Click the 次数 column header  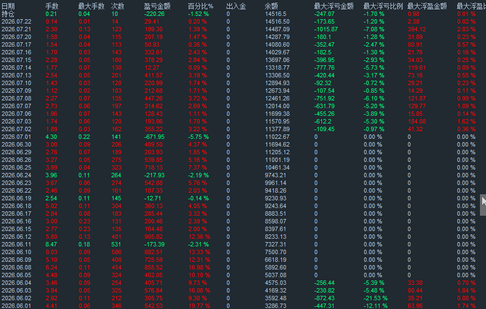[x=117, y=6]
